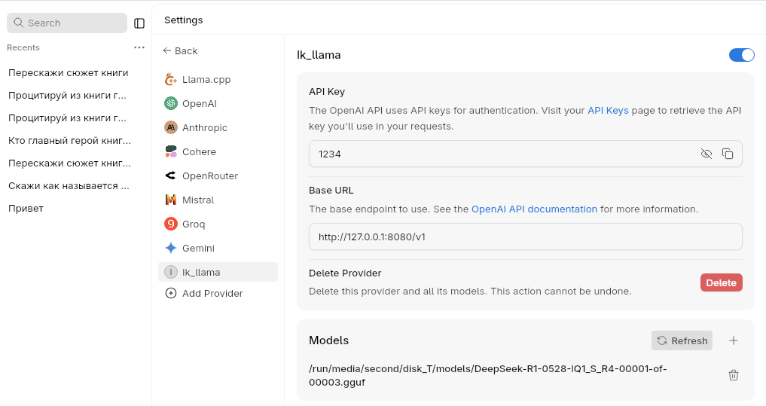
Task: Refresh the models list
Action: coord(682,340)
